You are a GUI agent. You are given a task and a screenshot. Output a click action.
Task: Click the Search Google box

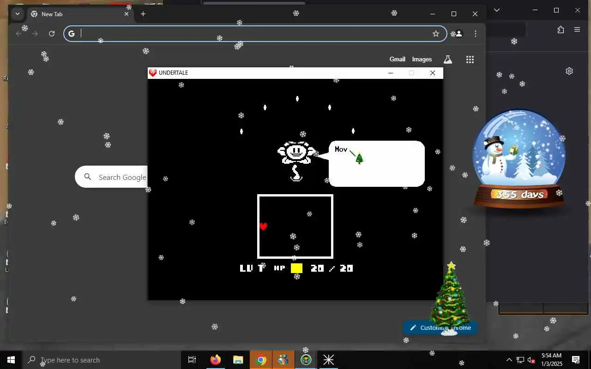pyautogui.click(x=111, y=177)
